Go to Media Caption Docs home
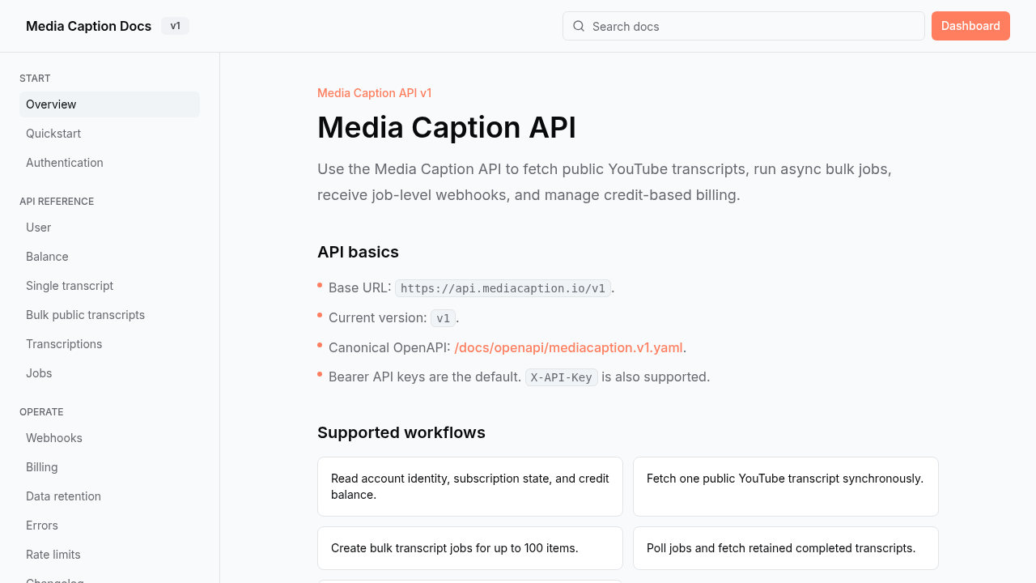Image resolution: width=1036 pixels, height=583 pixels. 88,26
